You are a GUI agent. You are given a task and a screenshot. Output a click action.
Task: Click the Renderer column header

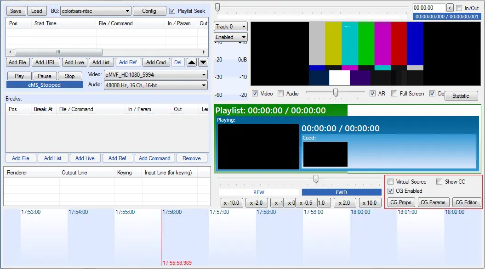[17, 173]
